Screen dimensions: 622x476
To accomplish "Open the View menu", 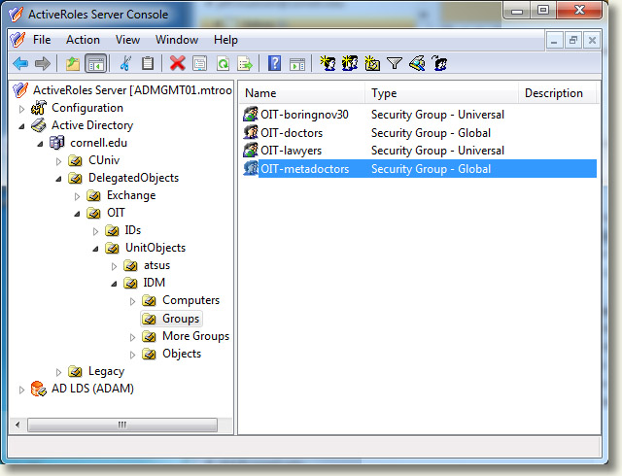I will click(127, 40).
